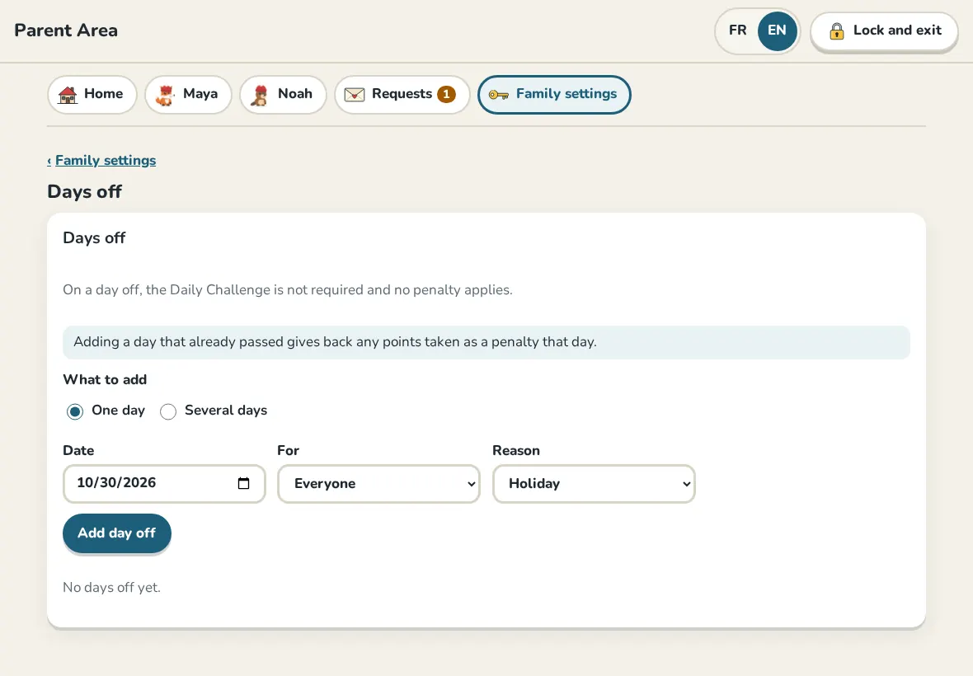Screen dimensions: 973x676
Task: Click the key icon on Family settings
Action: [x=498, y=95]
